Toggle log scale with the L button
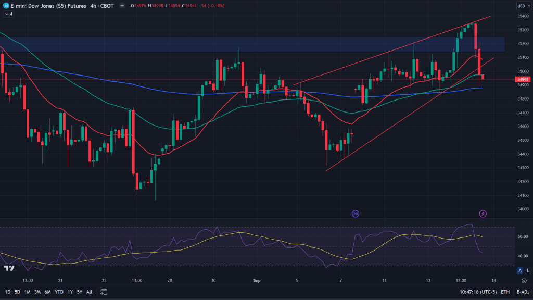The image size is (533, 300). 527,270
